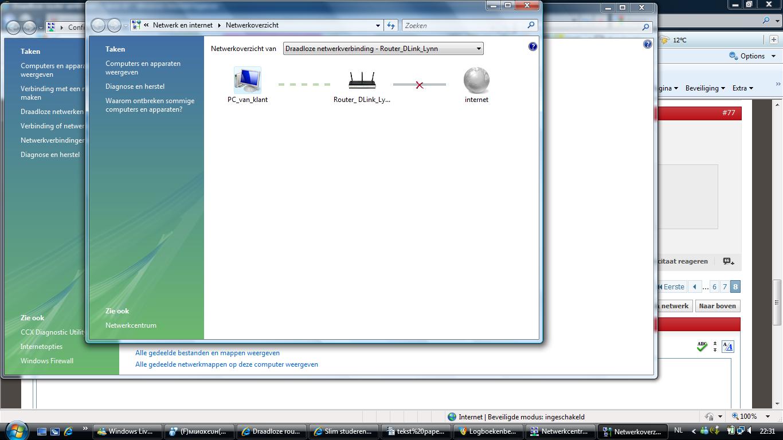This screenshot has width=783, height=440.
Task: Click the editor resize arrows icon
Action: pos(715,346)
